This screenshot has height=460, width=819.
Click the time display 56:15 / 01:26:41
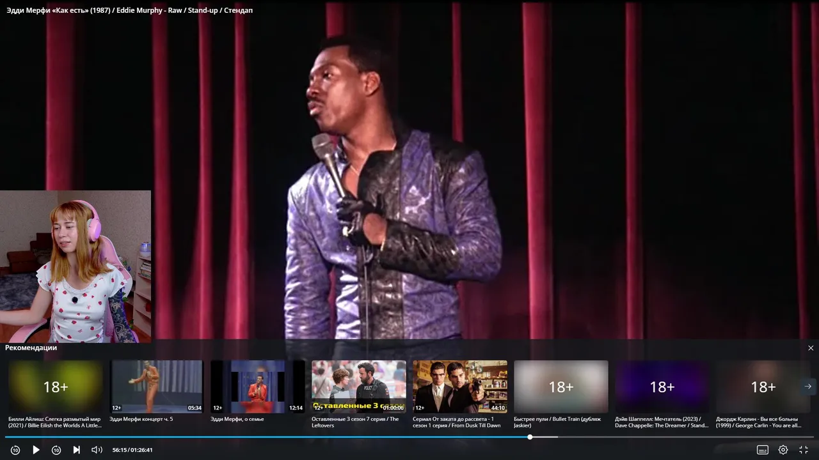(132, 450)
